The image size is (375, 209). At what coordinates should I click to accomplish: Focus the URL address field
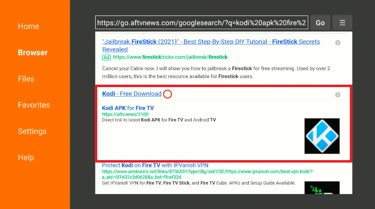(202, 23)
